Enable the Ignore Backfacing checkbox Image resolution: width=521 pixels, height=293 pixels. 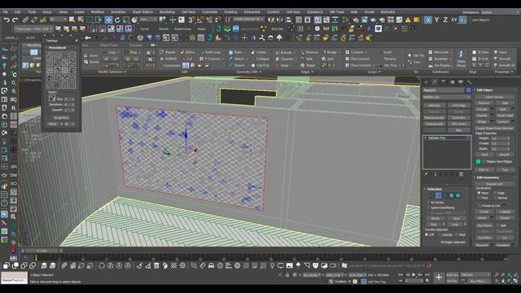pyautogui.click(x=428, y=208)
